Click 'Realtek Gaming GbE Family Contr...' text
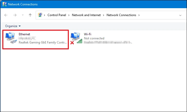The height and width of the screenshot is (112, 187). [x=43, y=42]
